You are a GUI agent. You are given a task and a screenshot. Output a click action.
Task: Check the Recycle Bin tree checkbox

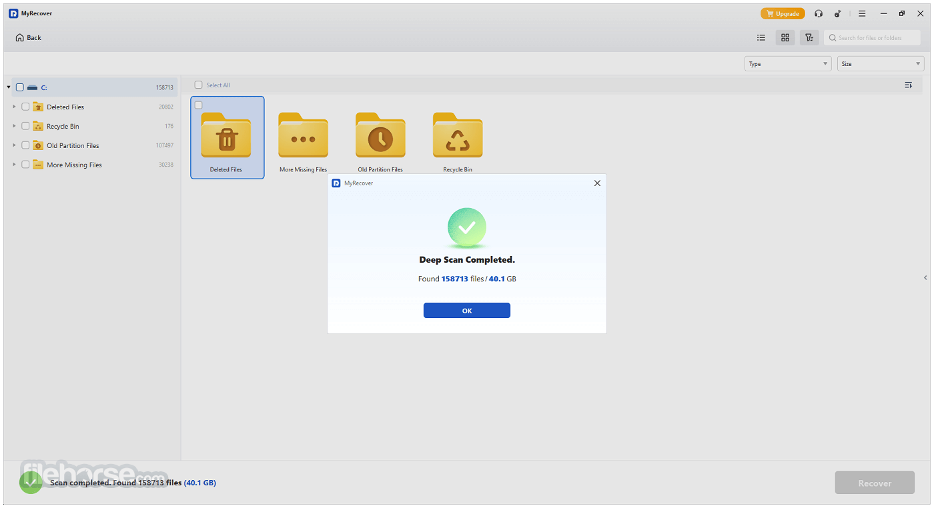[25, 126]
